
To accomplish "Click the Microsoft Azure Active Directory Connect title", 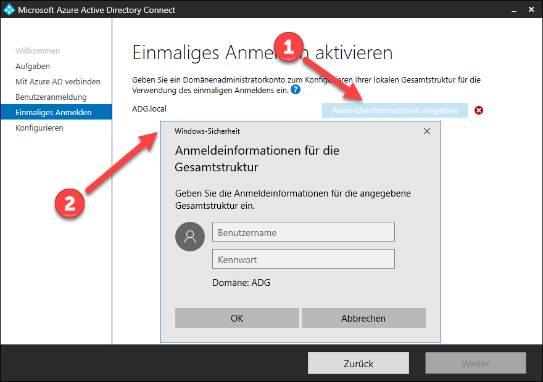I will point(97,10).
